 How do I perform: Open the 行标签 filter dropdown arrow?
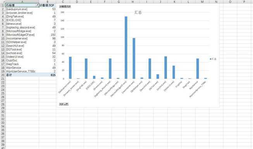coord(37,5)
